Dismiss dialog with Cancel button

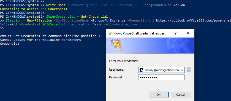pyautogui.click(x=181, y=94)
